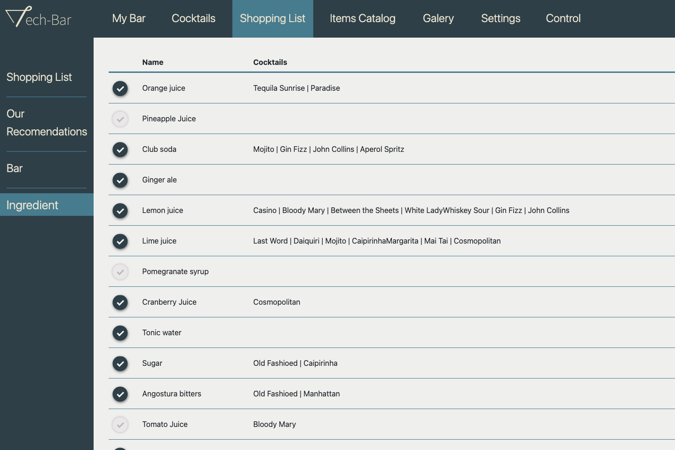Viewport: 675px width, 450px height.
Task: Open the Items Catalog tab
Action: 362,18
